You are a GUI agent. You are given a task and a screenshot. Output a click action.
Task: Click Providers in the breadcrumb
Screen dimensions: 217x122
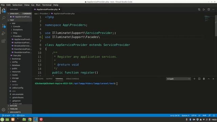(44, 14)
